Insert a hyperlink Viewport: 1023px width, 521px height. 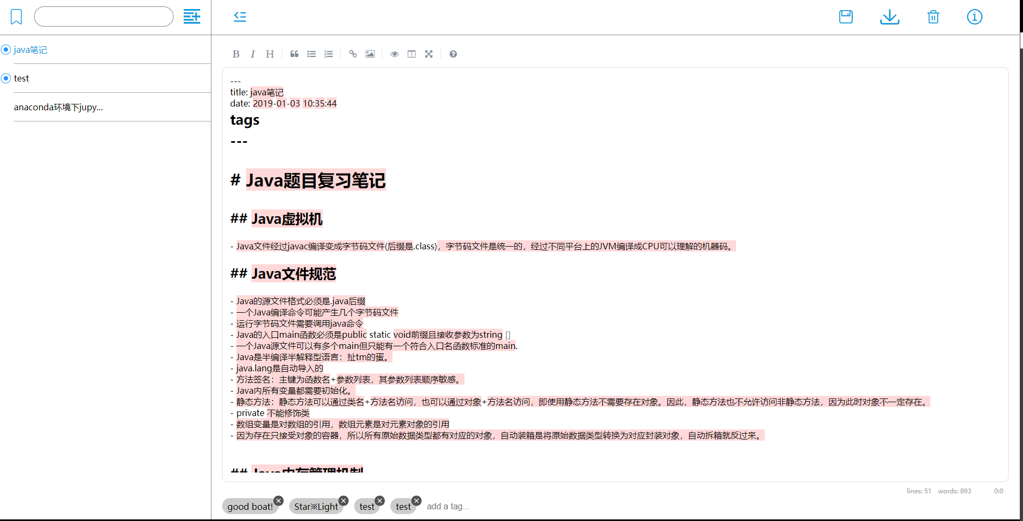click(353, 54)
